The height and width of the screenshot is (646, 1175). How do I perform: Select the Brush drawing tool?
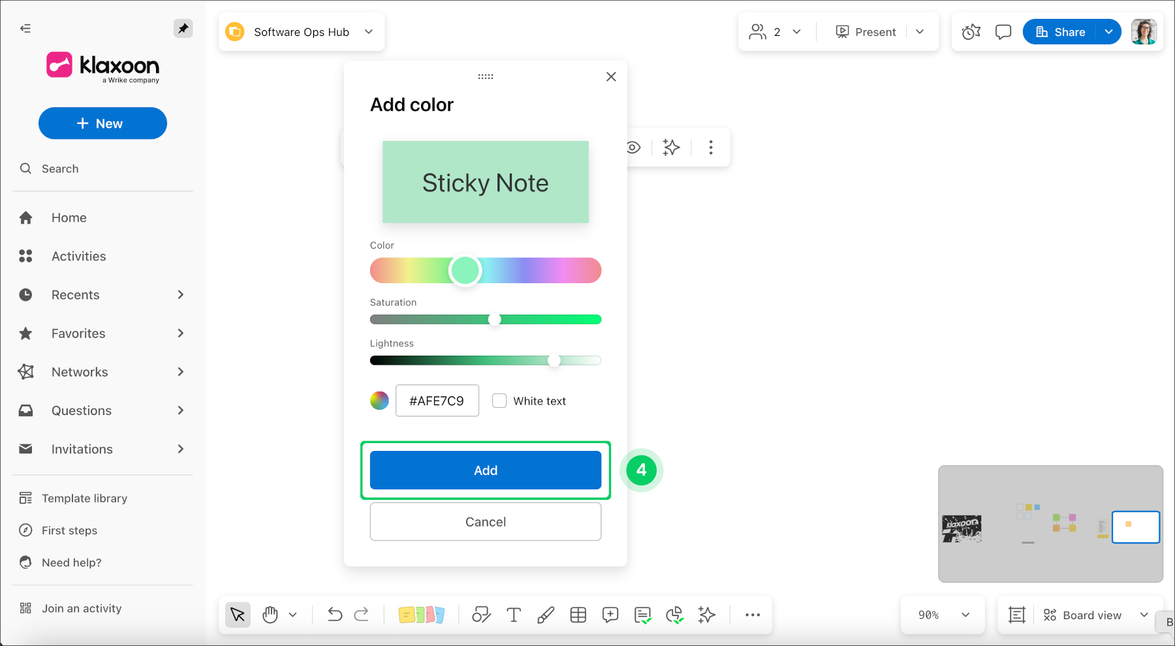coord(546,614)
